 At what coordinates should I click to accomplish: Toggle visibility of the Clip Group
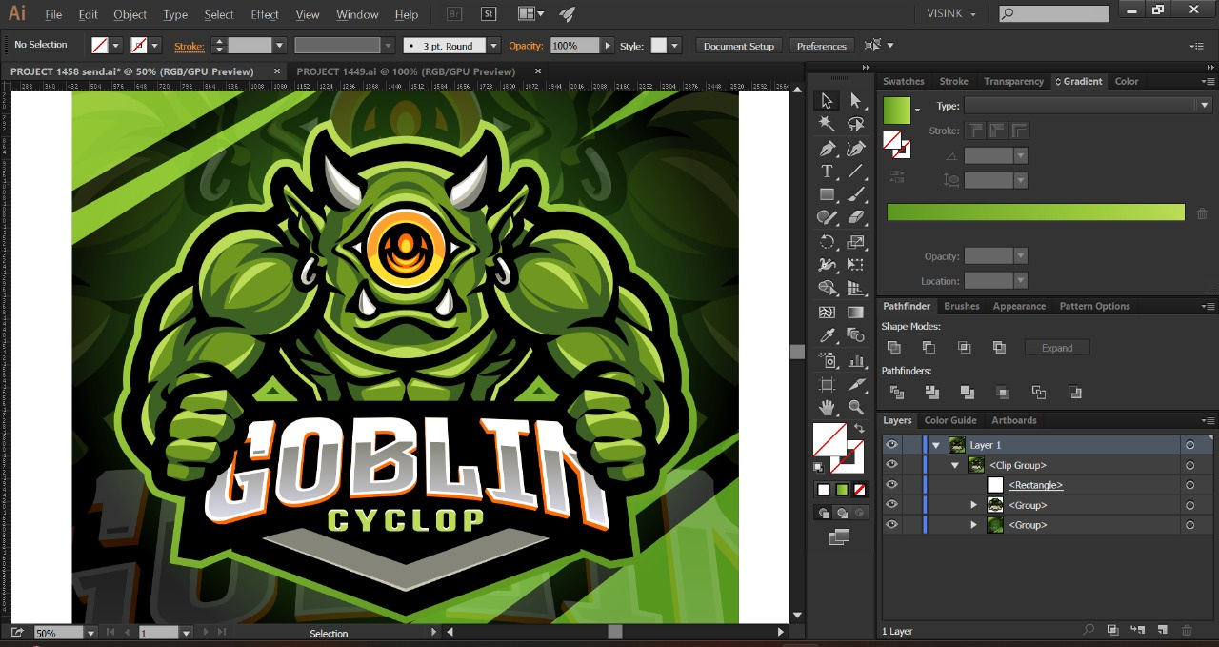coord(891,465)
